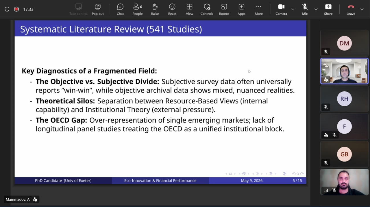This screenshot has height=207, width=370.
Task: Toggle the Camera off
Action: 281,9
